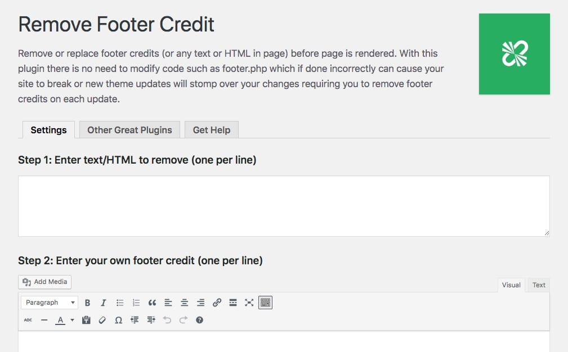Screen dimensions: 568x352
Task: Open the Paragraph format dropdown
Action: [49, 303]
